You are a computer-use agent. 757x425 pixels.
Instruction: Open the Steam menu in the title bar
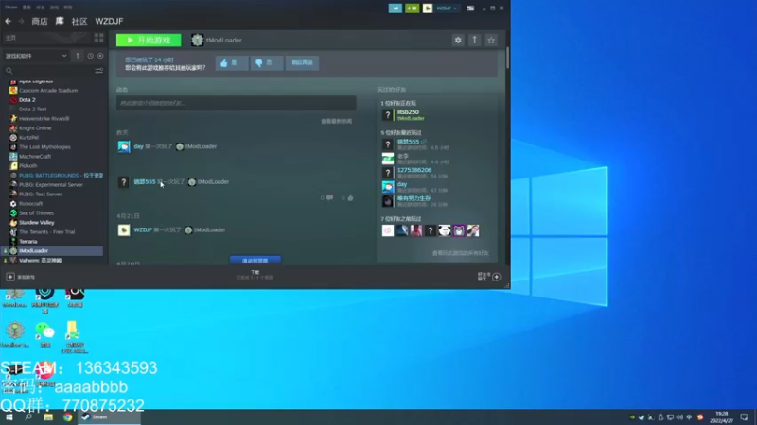(11, 8)
